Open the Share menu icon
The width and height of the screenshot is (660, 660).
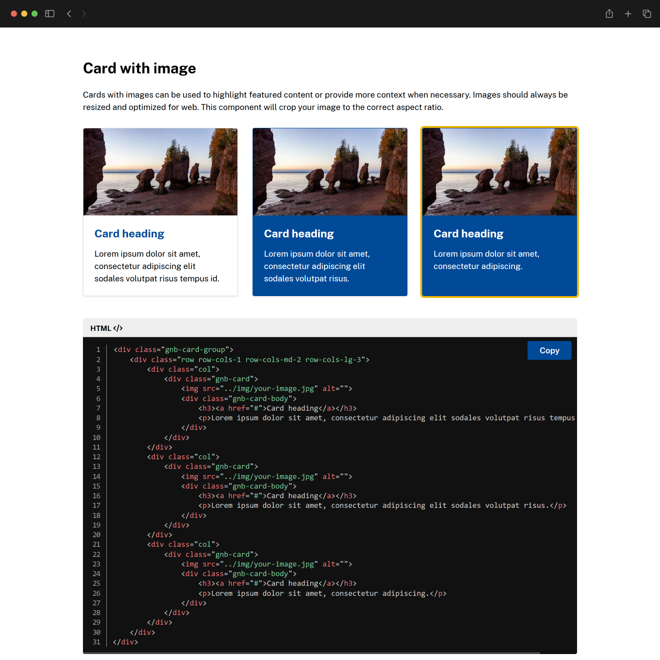click(x=609, y=14)
